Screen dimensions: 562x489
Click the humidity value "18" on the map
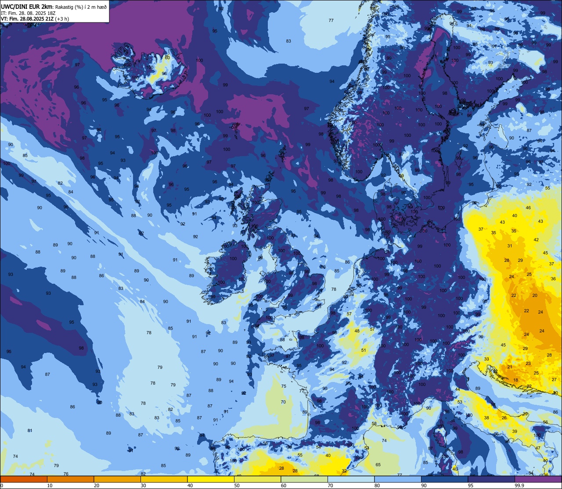coord(516,380)
